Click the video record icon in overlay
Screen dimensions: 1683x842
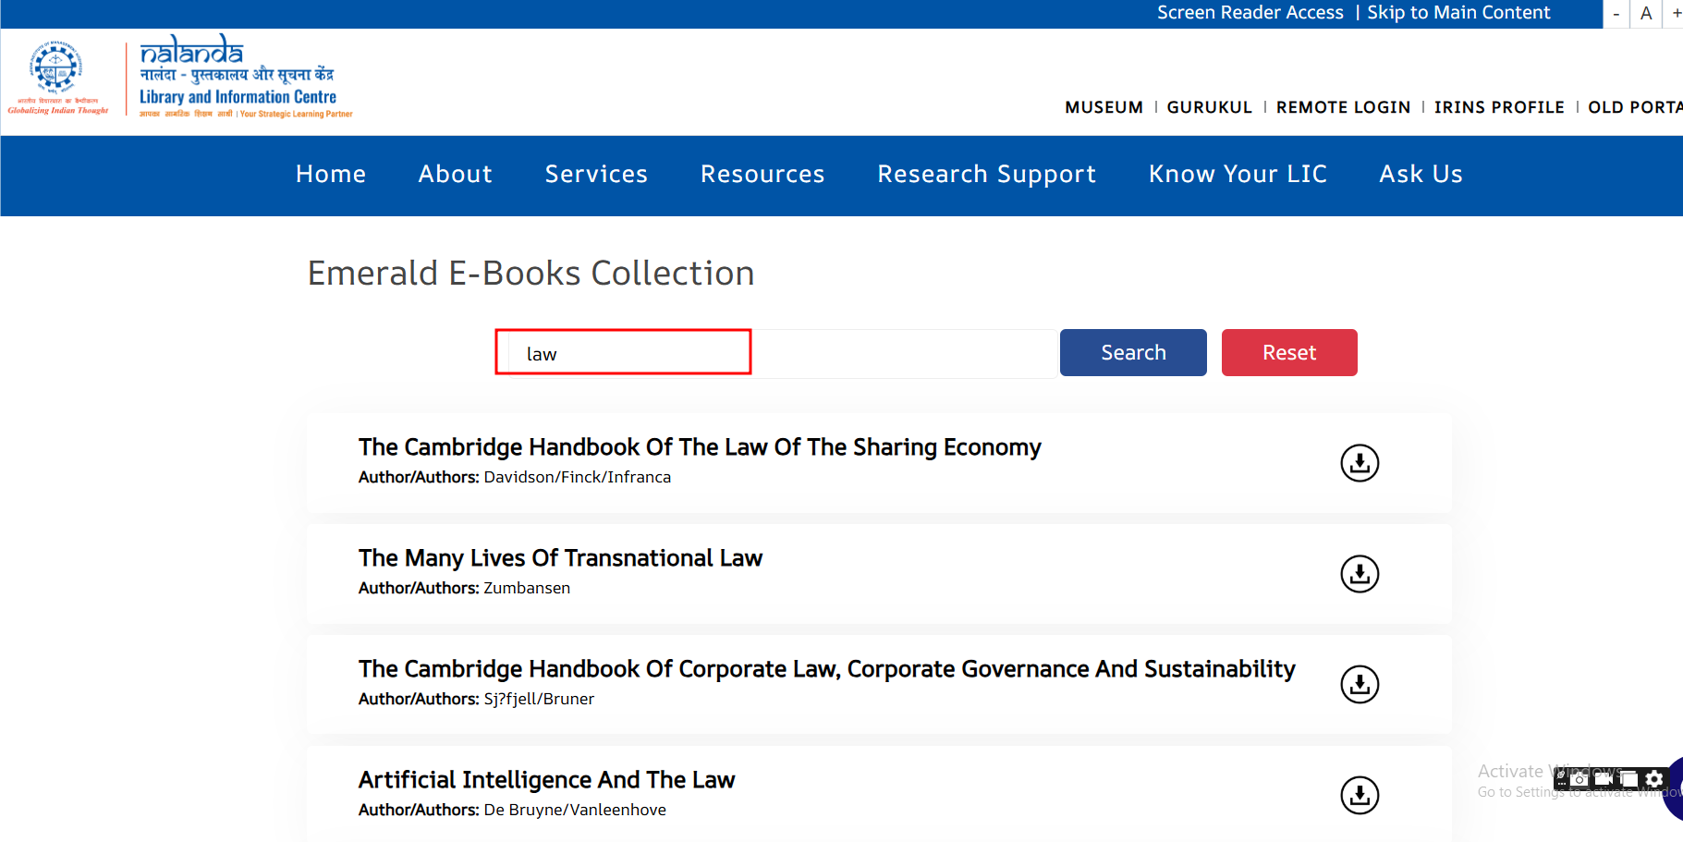pos(1604,779)
